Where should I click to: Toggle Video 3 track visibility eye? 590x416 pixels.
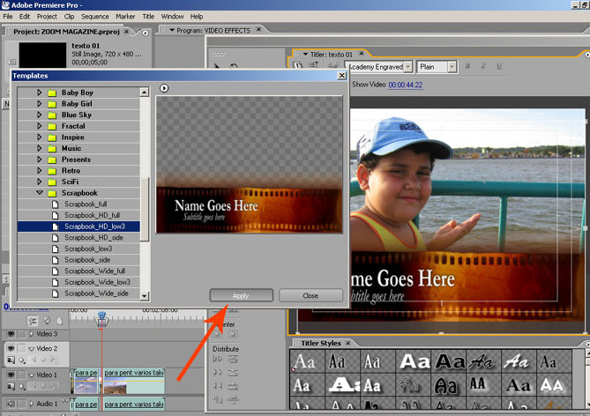click(11, 334)
